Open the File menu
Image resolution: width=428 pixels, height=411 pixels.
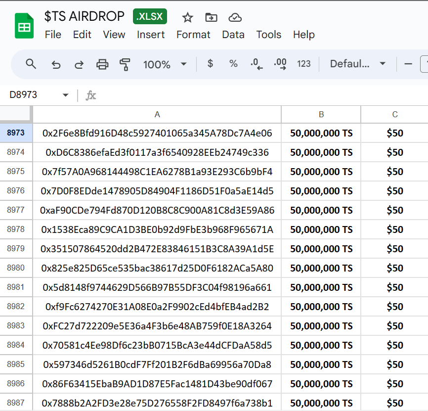[x=53, y=35]
